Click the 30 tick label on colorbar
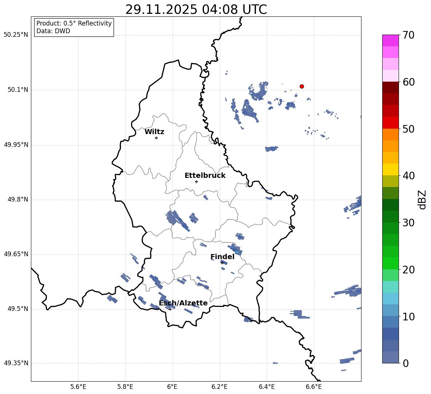431x394 pixels. point(409,223)
